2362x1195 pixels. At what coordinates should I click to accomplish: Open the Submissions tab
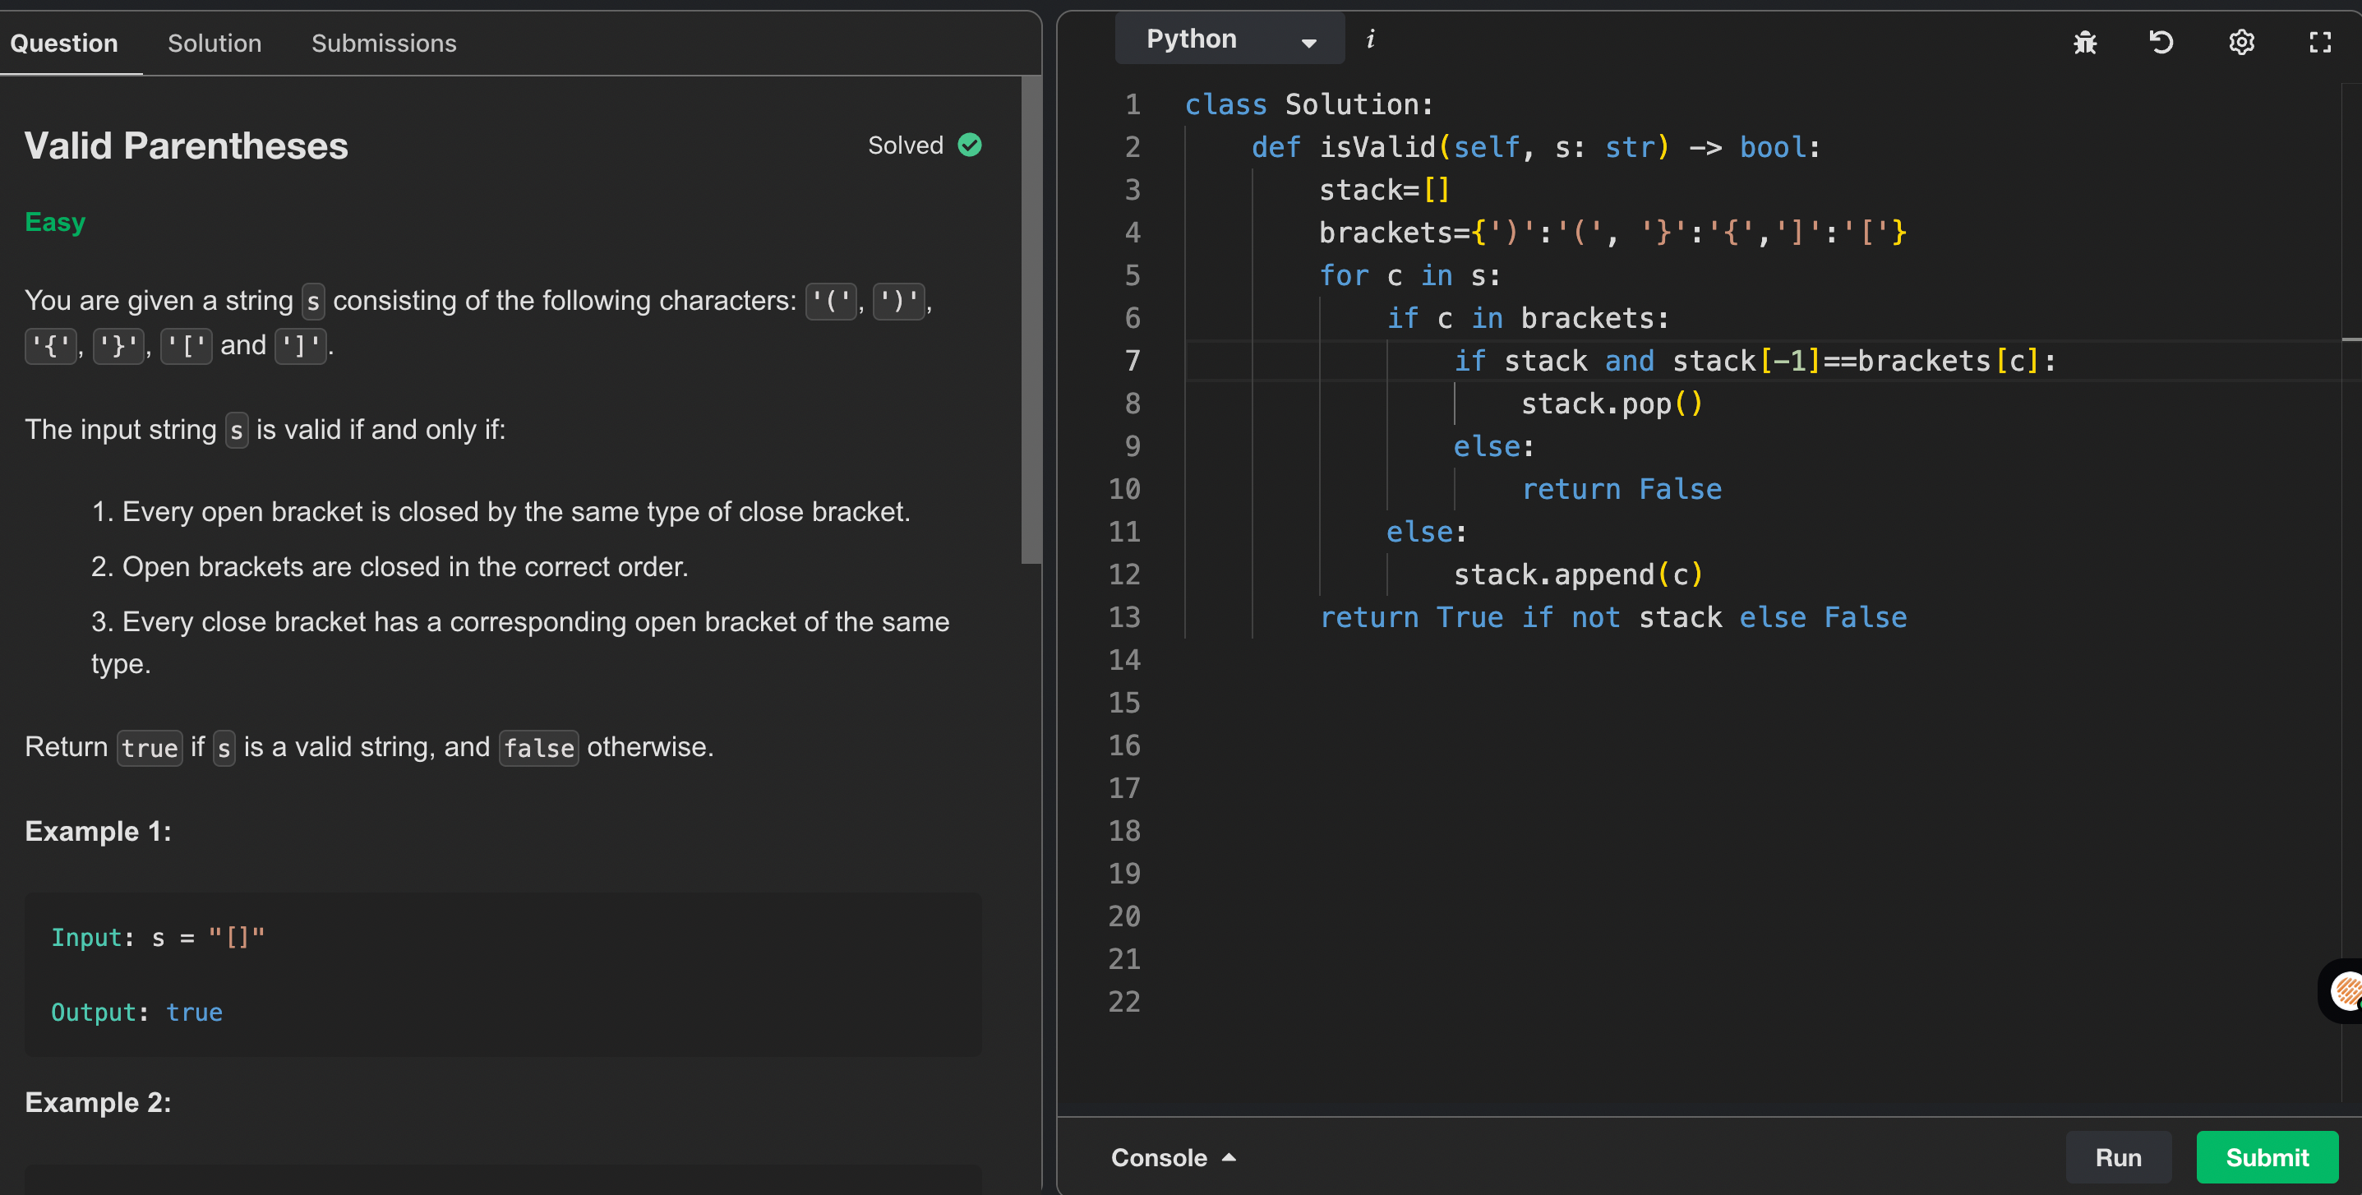(383, 43)
